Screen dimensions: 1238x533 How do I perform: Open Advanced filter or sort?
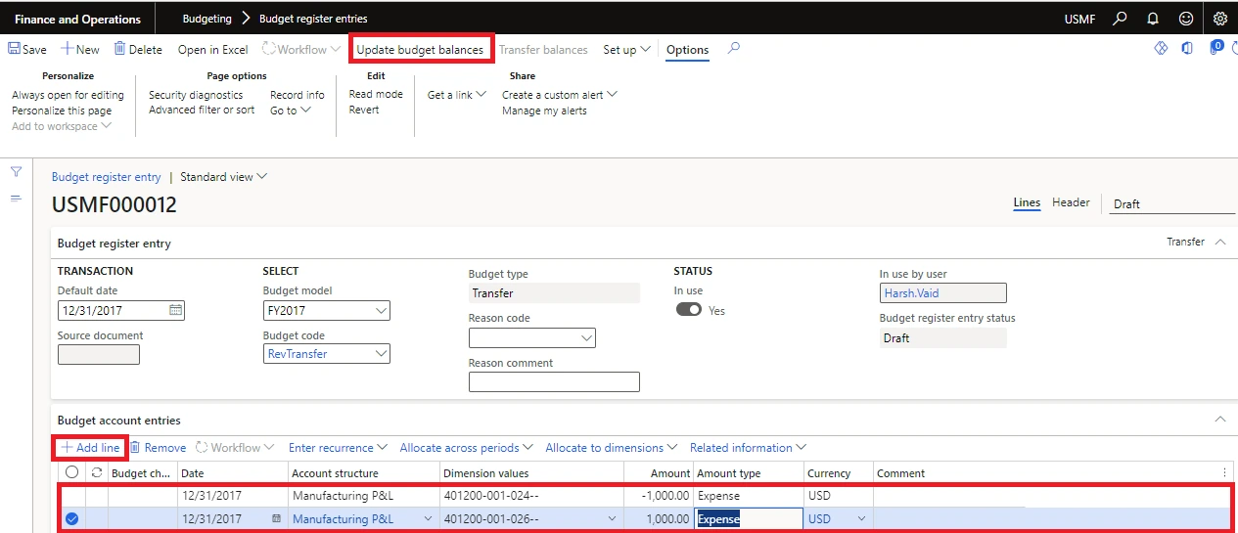[202, 111]
